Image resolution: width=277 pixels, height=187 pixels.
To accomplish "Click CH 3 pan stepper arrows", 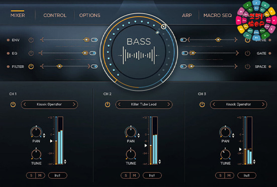I will pos(233,135).
